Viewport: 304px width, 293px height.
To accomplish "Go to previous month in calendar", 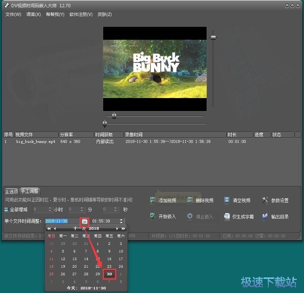I will [x=55, y=229].
